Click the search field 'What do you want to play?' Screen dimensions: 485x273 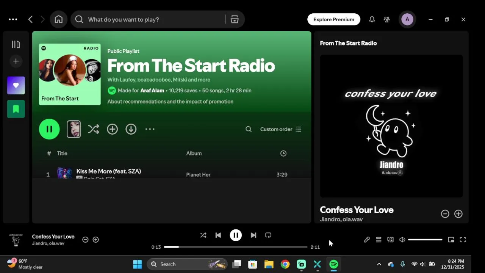pos(148,19)
